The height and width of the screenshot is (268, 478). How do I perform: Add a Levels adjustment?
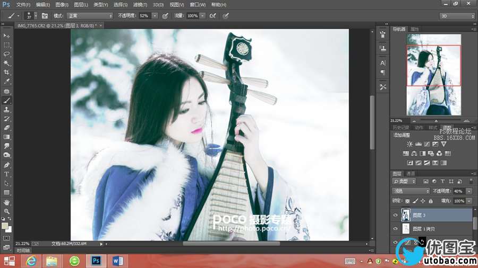pos(419,144)
